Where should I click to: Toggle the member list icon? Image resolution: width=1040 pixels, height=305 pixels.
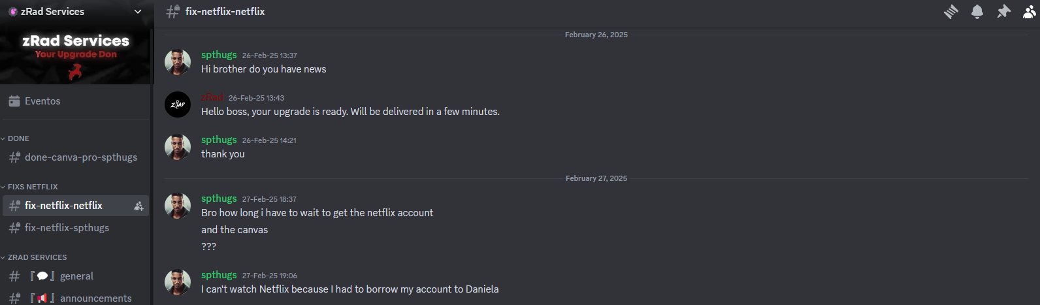[x=1030, y=12]
